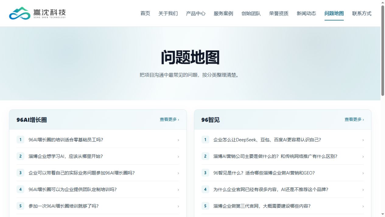This screenshot has height=217, width=385.
Task: Click the 96AI增长圈 card heading
Action: pos(32,120)
